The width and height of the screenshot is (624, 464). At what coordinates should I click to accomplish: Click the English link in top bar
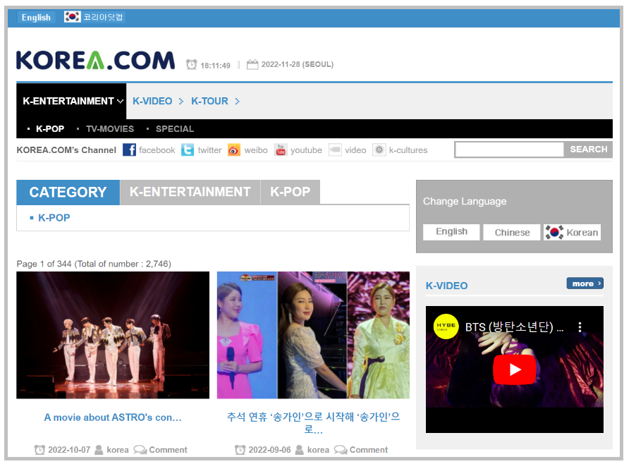coord(36,18)
